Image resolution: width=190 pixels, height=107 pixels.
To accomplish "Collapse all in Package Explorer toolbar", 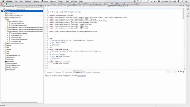I will tap(27, 6).
